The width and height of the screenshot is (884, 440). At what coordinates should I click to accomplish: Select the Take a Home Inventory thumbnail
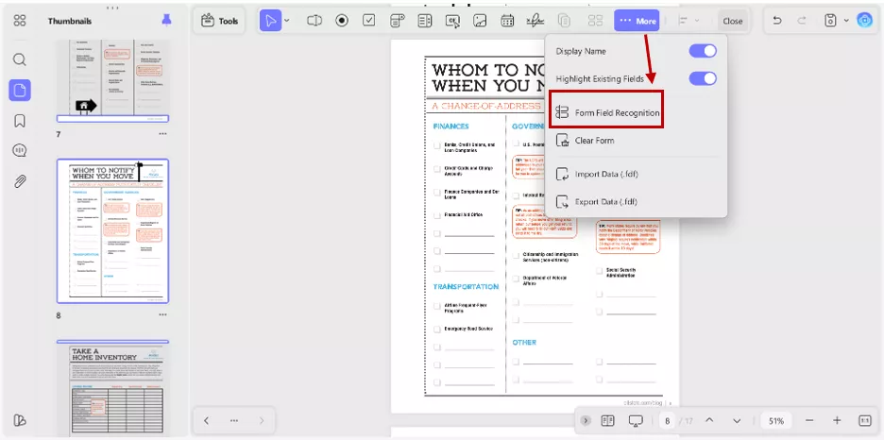[x=112, y=389]
